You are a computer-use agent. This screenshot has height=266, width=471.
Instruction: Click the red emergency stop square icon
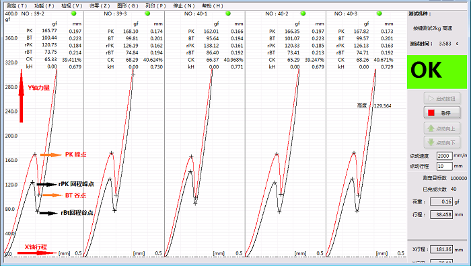click(x=431, y=113)
